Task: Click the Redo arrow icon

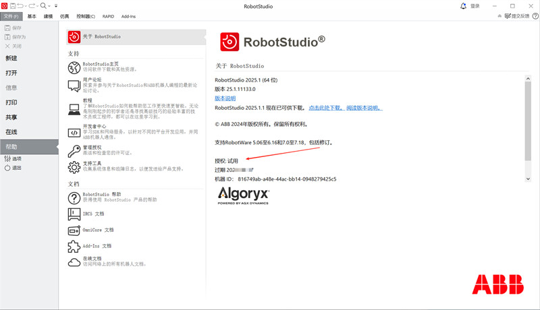Action: 32,6
